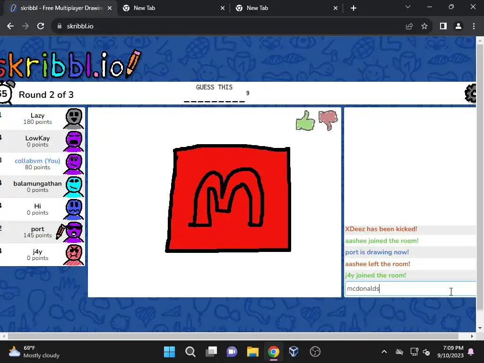Open notification bell in taskbar

pos(471,352)
